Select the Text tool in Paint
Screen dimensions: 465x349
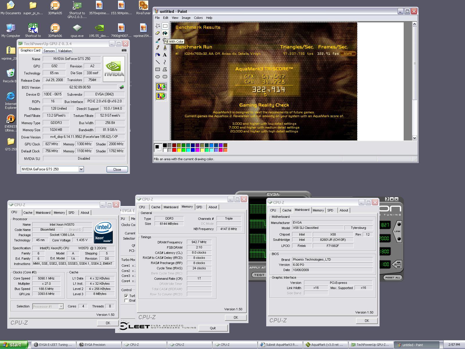(x=165, y=55)
